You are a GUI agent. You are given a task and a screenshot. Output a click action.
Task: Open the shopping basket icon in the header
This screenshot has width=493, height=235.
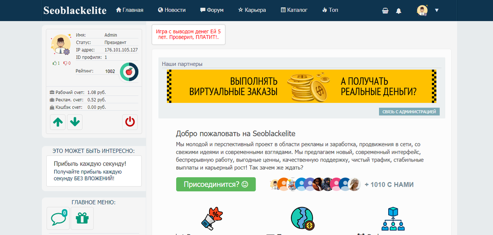[385, 11]
